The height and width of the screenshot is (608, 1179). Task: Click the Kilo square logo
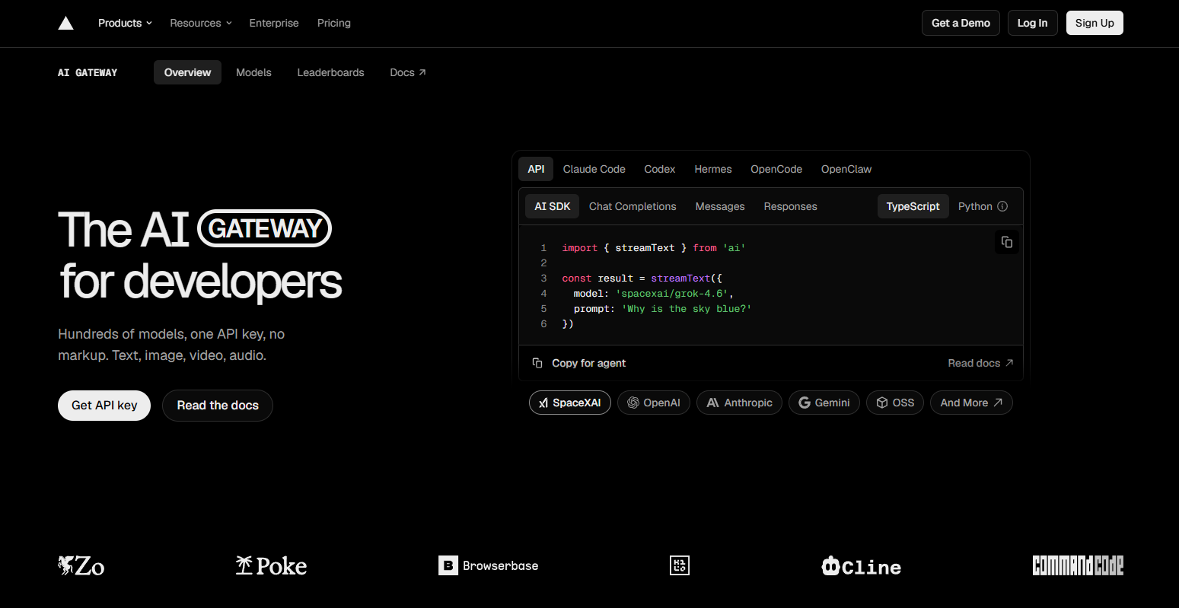click(680, 565)
